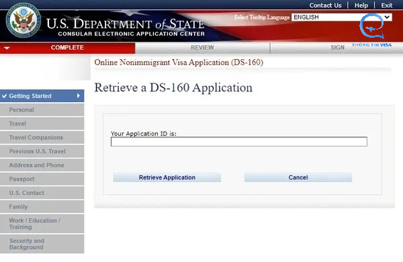403x262 pixels.
Task: Click the Online Nonimmigrant Visa Application heading
Action: click(179, 62)
